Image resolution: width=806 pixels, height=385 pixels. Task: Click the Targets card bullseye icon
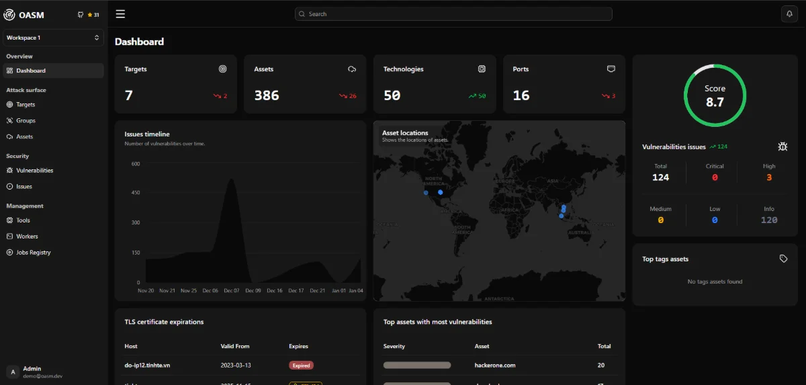pyautogui.click(x=223, y=69)
